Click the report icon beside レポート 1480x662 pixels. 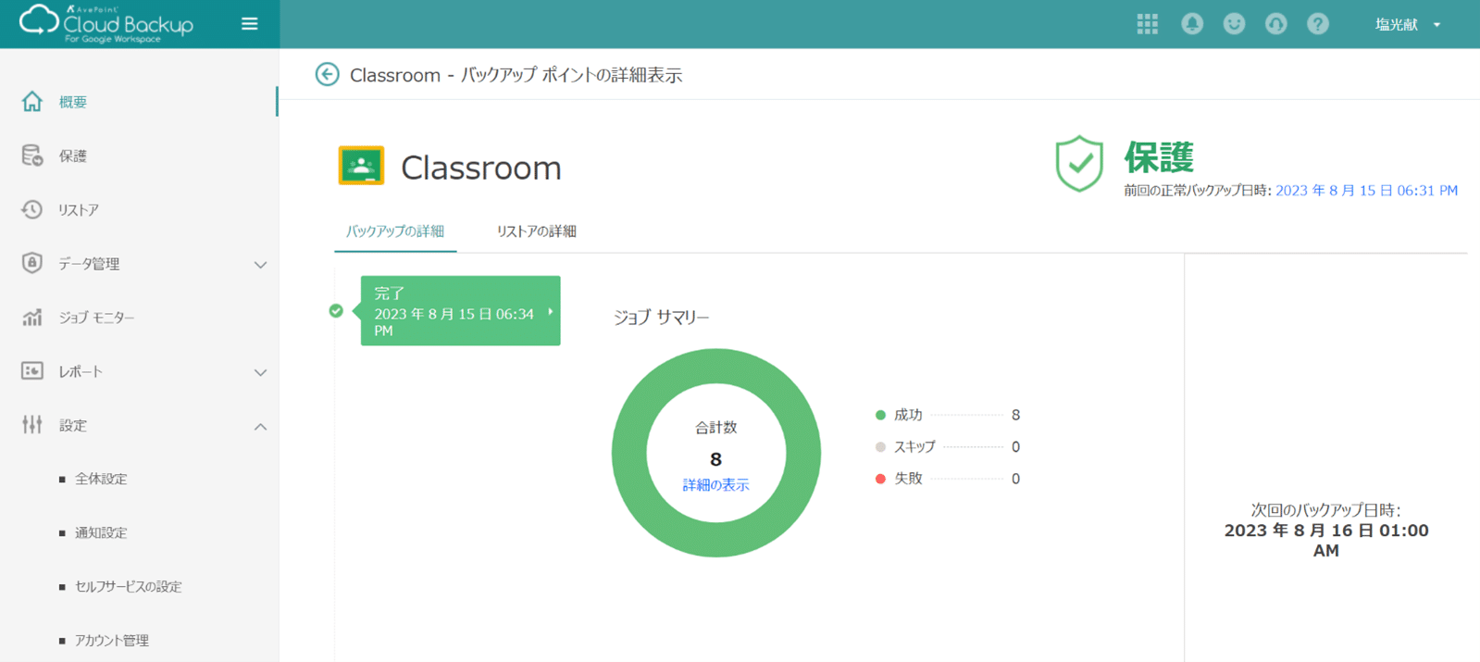click(32, 371)
